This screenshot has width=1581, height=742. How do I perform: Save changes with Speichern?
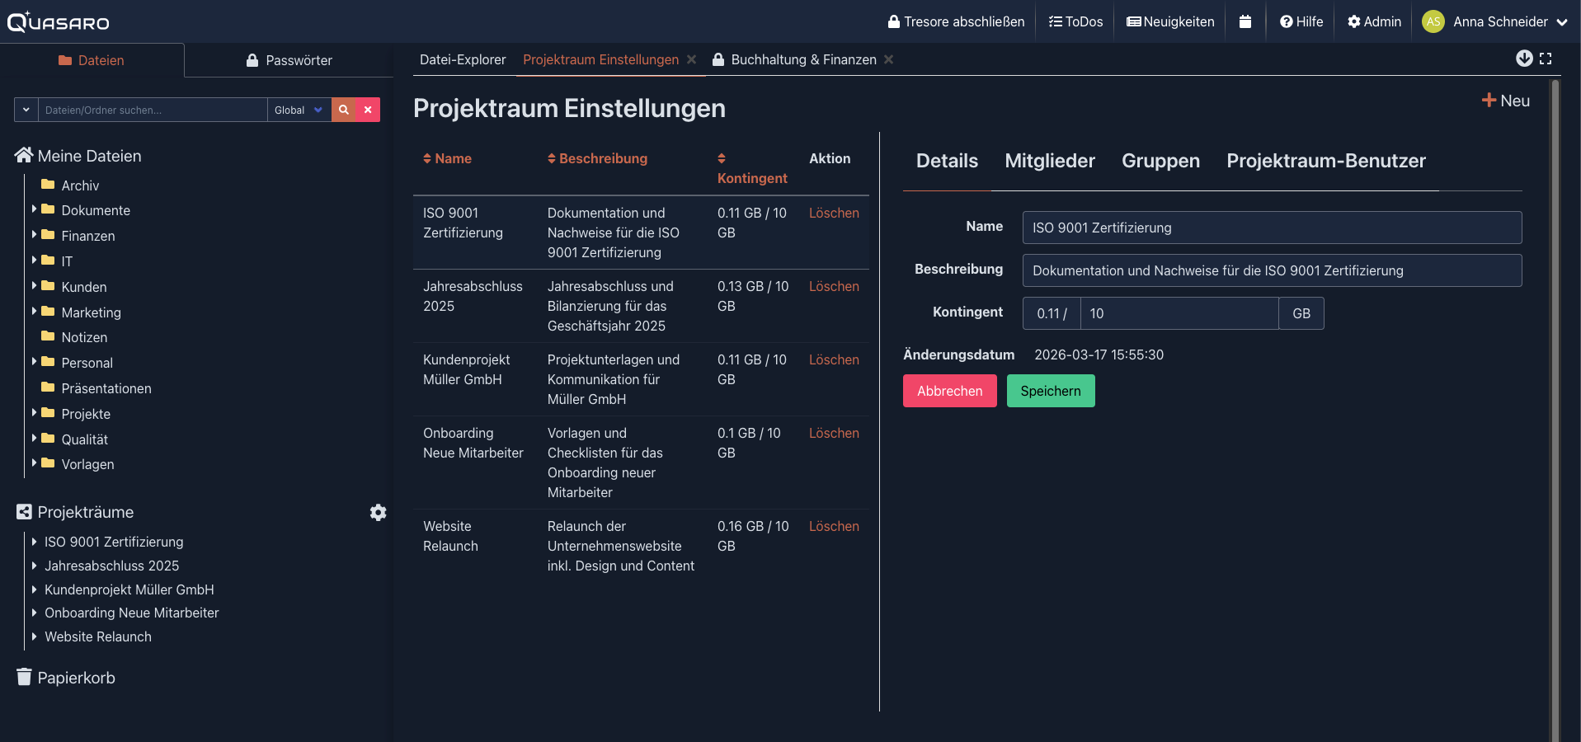pyautogui.click(x=1051, y=391)
